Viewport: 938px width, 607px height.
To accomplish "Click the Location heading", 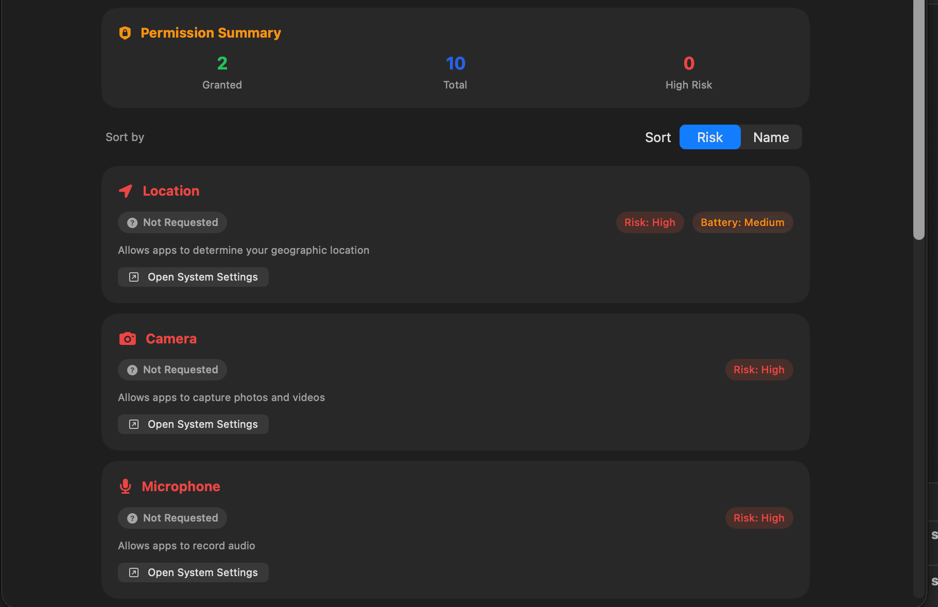I will (x=171, y=191).
